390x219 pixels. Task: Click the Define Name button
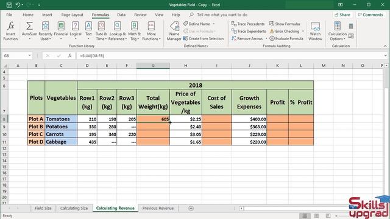click(x=197, y=24)
